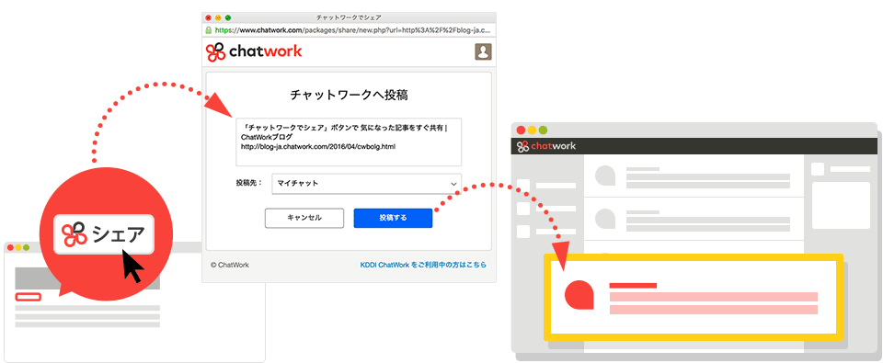Close the share dialog with red window button

209,18
